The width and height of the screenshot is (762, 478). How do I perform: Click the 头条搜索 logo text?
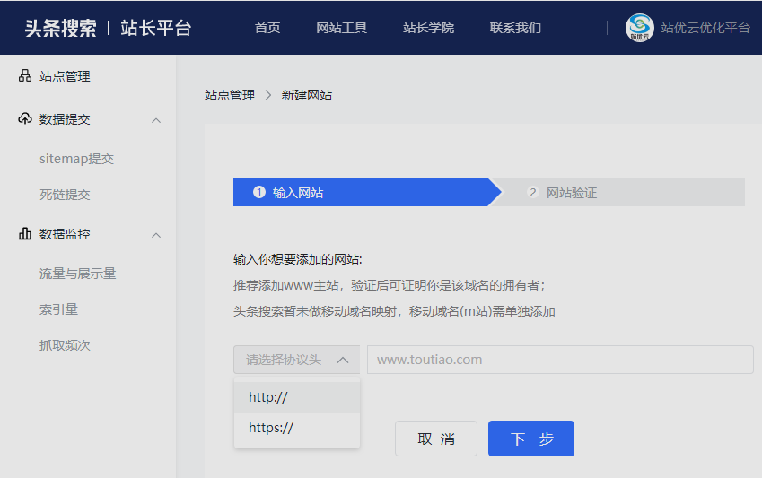point(61,28)
